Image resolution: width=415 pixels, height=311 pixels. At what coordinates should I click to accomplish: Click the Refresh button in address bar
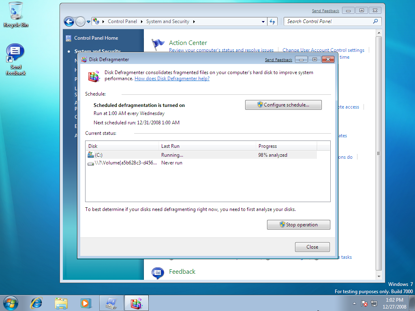coord(272,22)
